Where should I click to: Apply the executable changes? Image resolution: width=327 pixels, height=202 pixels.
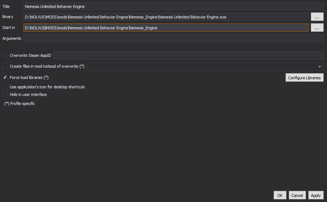316,195
